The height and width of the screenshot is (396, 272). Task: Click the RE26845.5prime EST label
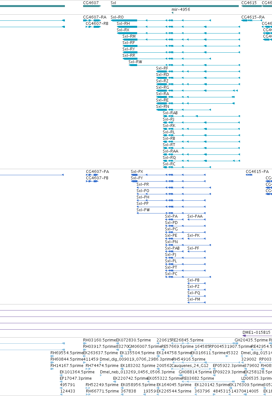pyautogui.click(x=188, y=340)
